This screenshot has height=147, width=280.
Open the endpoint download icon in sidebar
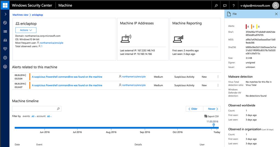click(x=5, y=67)
